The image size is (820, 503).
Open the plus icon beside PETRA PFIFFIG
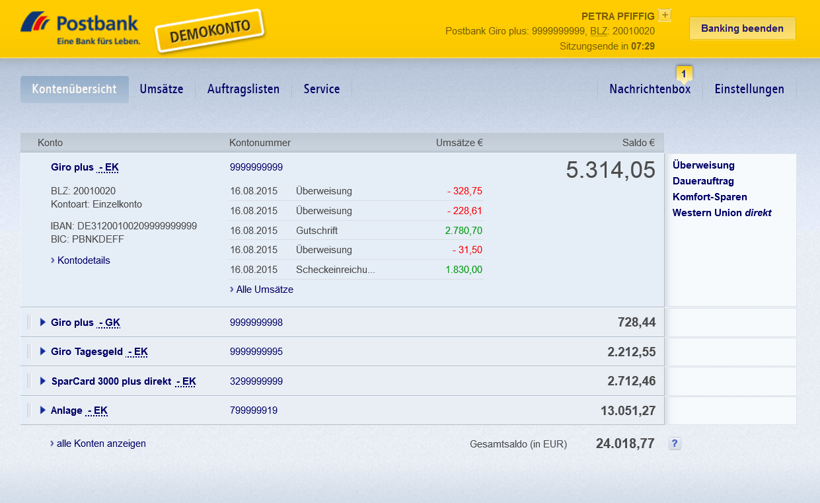pyautogui.click(x=665, y=15)
